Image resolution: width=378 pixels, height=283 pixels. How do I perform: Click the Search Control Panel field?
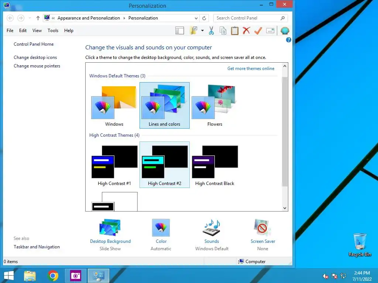coord(251,18)
